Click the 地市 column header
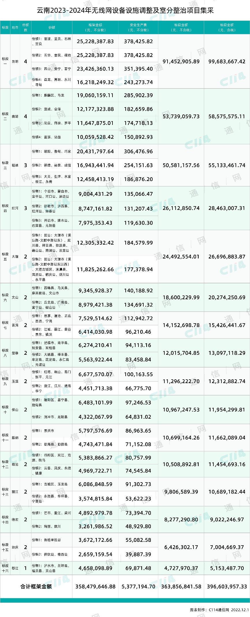Viewport: 250px width, 617px height. [x=15, y=27]
